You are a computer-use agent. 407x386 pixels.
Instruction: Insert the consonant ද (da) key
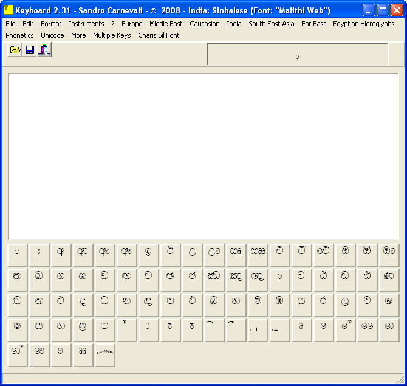pyautogui.click(x=83, y=305)
